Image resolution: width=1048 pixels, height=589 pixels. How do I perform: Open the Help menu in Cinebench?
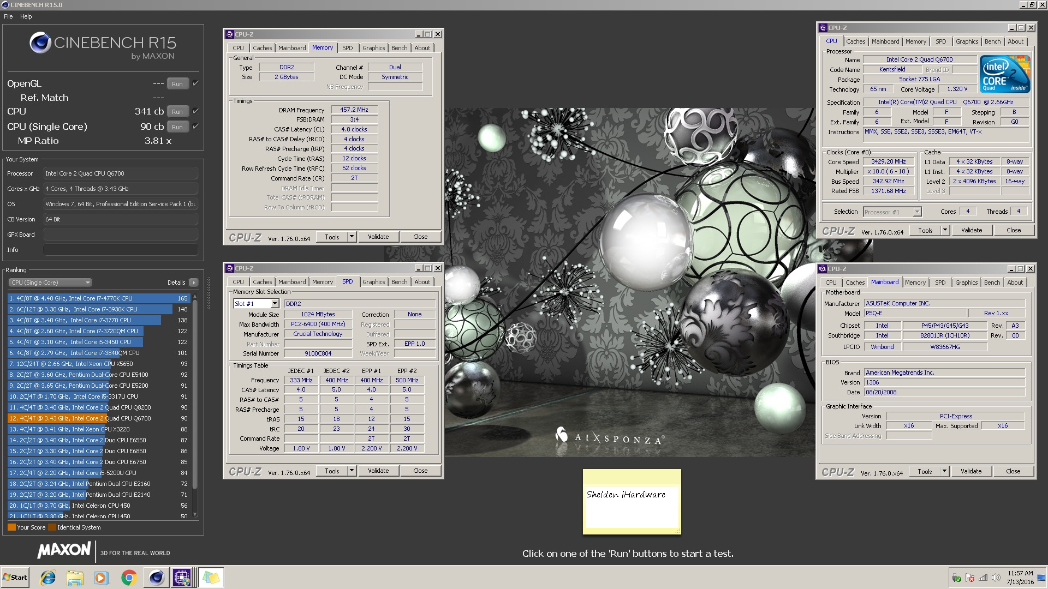coord(26,16)
